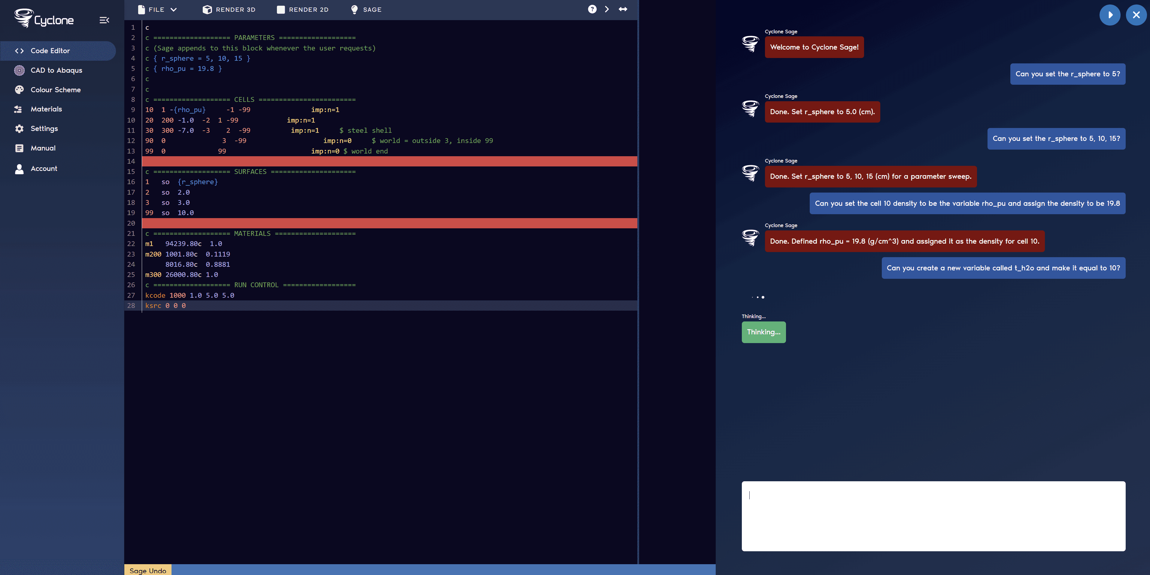Open the Manual page
Image resolution: width=1150 pixels, height=575 pixels.
(x=43, y=148)
